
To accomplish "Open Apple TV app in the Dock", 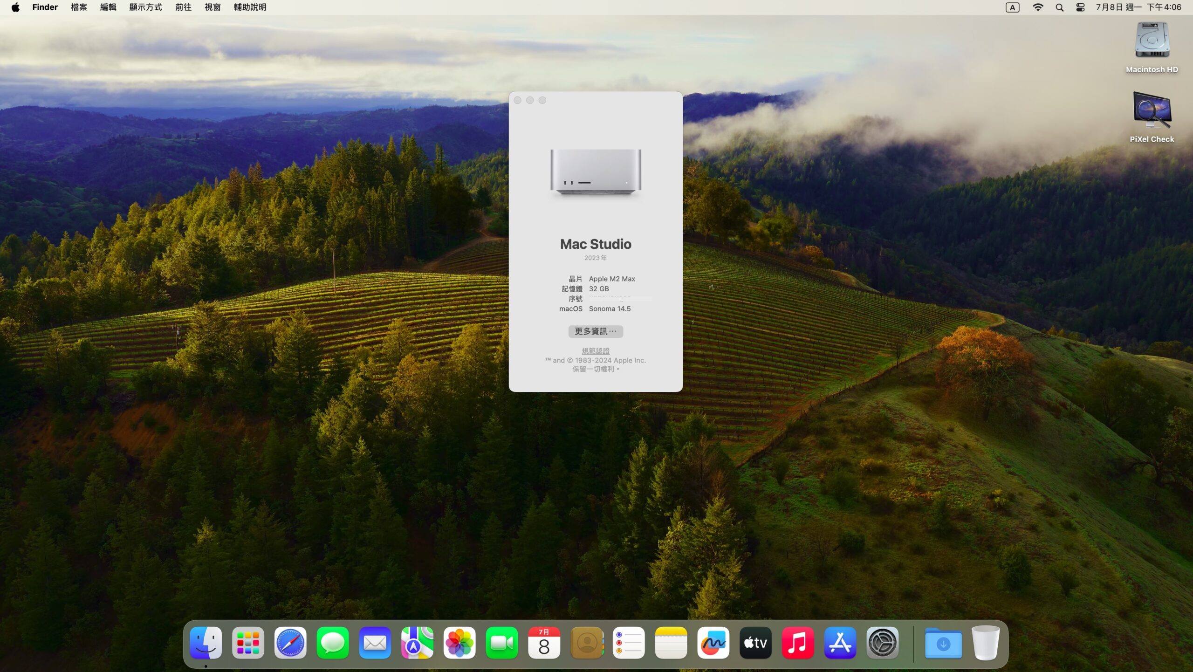I will [755, 643].
